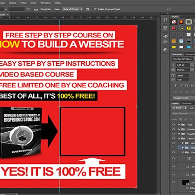Open the Filter menu
This screenshot has height=195, width=195.
click(x=23, y=3)
